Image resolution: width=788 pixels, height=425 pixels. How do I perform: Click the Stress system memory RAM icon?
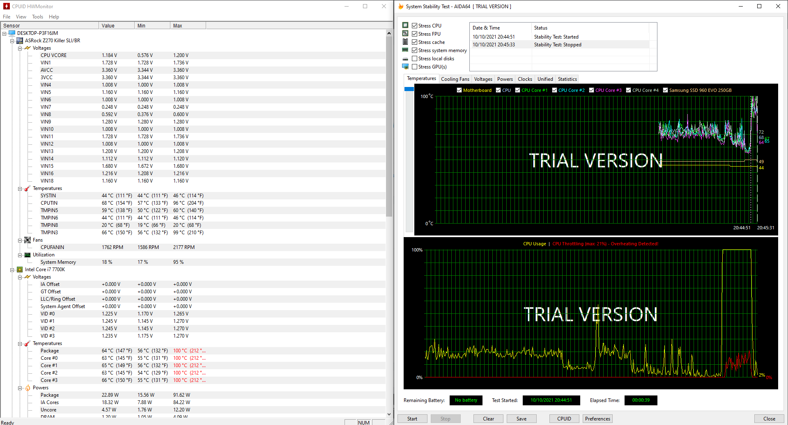(x=405, y=50)
